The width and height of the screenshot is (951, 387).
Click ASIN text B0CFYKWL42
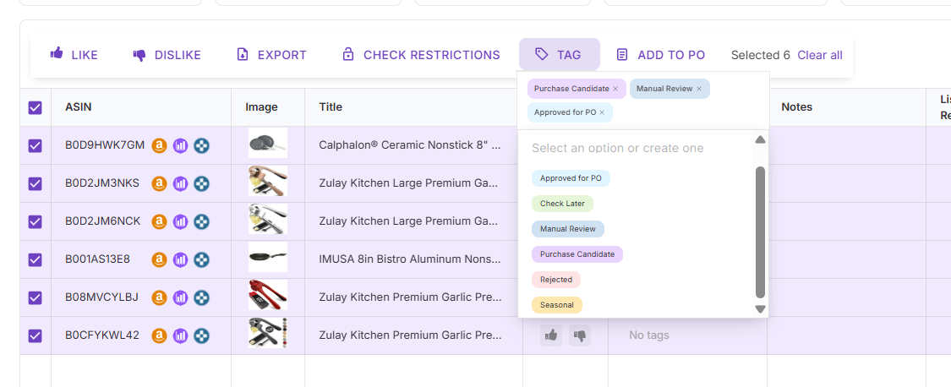[x=102, y=335]
